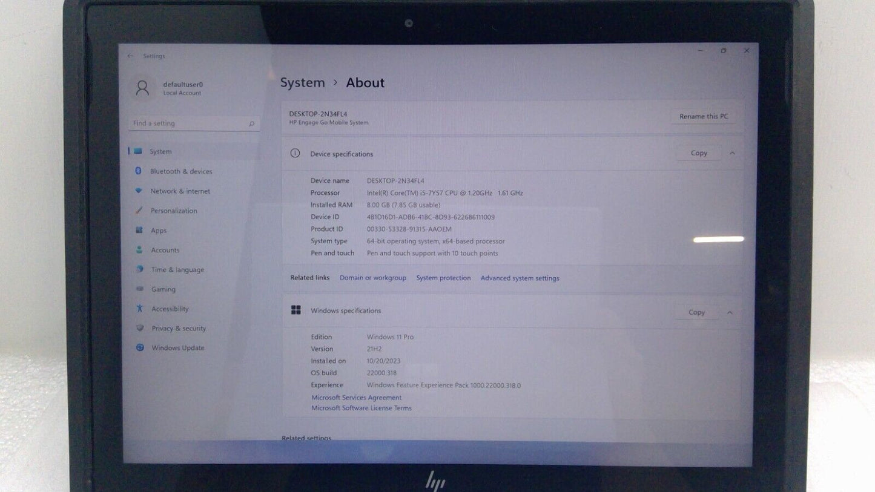Click the Edition value Windows 11 Pro
The height and width of the screenshot is (492, 875).
point(391,337)
